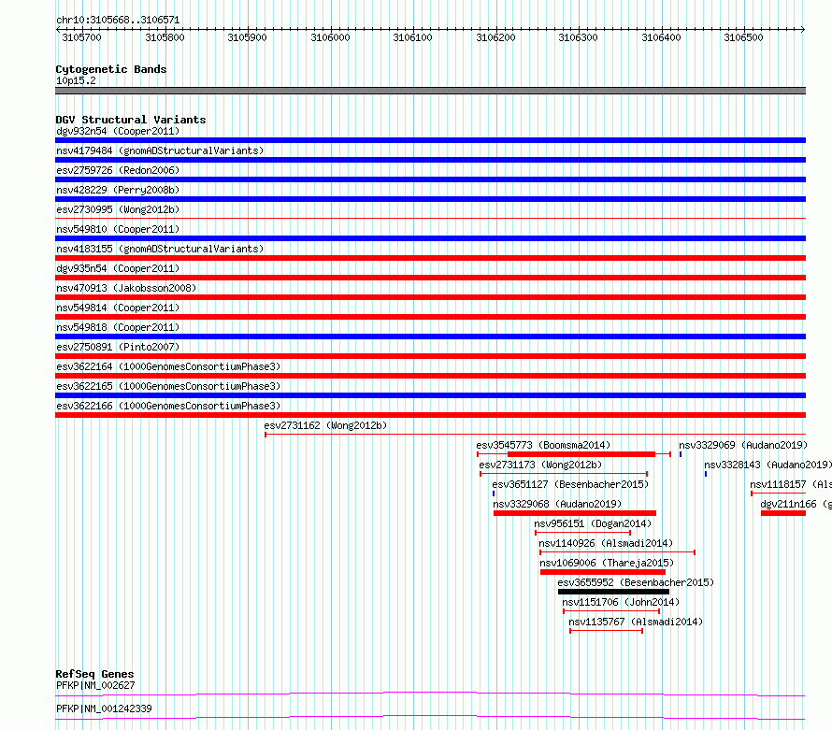Screen dimensions: 832x730
Task: Open variant nsv1151706 (John2014)
Action: (x=621, y=602)
